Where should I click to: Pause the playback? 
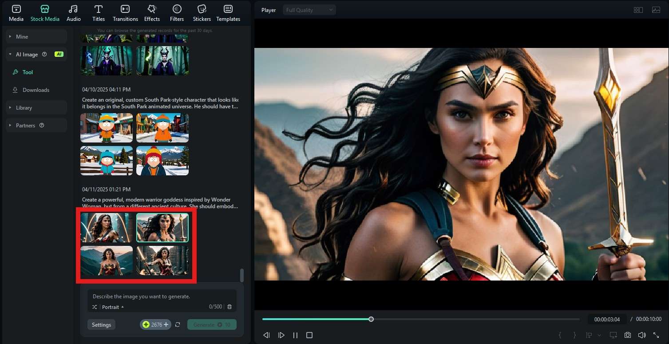[295, 335]
